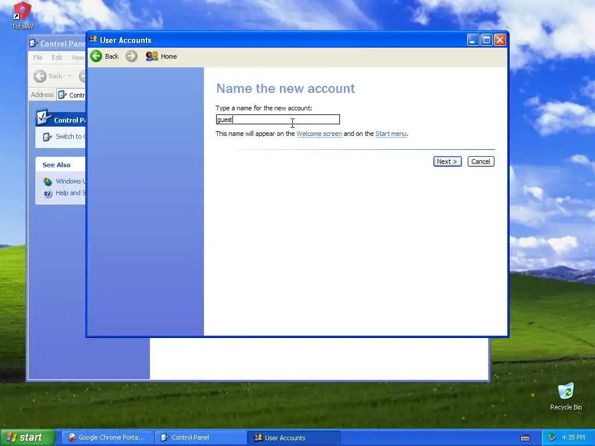Image resolution: width=595 pixels, height=446 pixels.
Task: Click the greyed Forward arrow in User Accounts
Action: click(131, 56)
